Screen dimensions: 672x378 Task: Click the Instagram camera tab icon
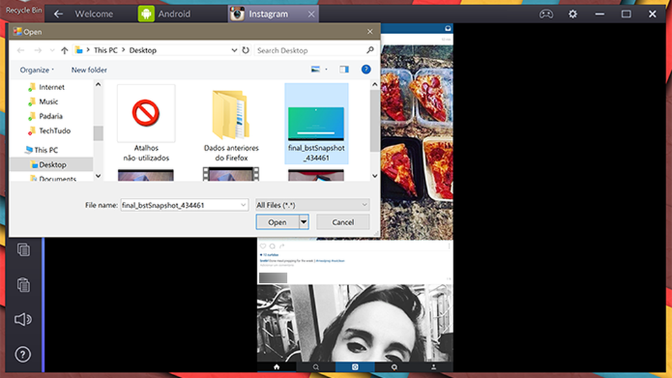click(x=237, y=14)
